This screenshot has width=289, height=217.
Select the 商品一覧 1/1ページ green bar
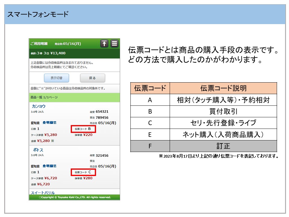pos(74,97)
